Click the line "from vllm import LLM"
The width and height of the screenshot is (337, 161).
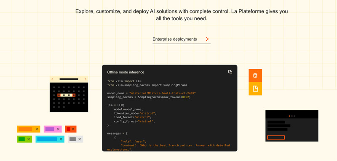click(x=124, y=81)
